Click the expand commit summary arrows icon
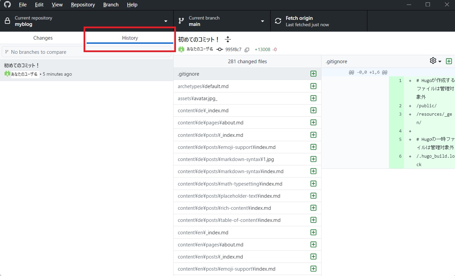Screen dimensions: 455x276 (x=228, y=39)
